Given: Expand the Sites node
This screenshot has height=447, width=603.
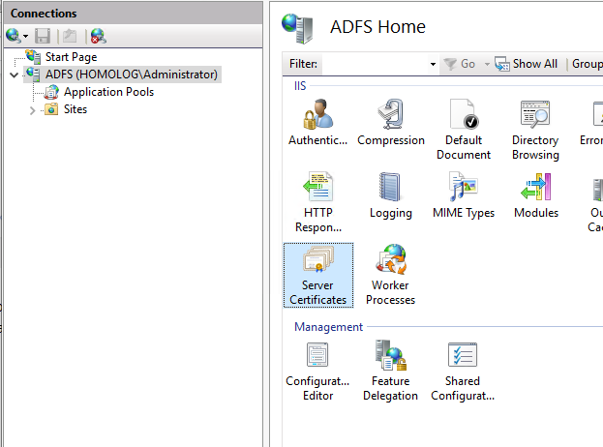Looking at the screenshot, I should (x=32, y=110).
